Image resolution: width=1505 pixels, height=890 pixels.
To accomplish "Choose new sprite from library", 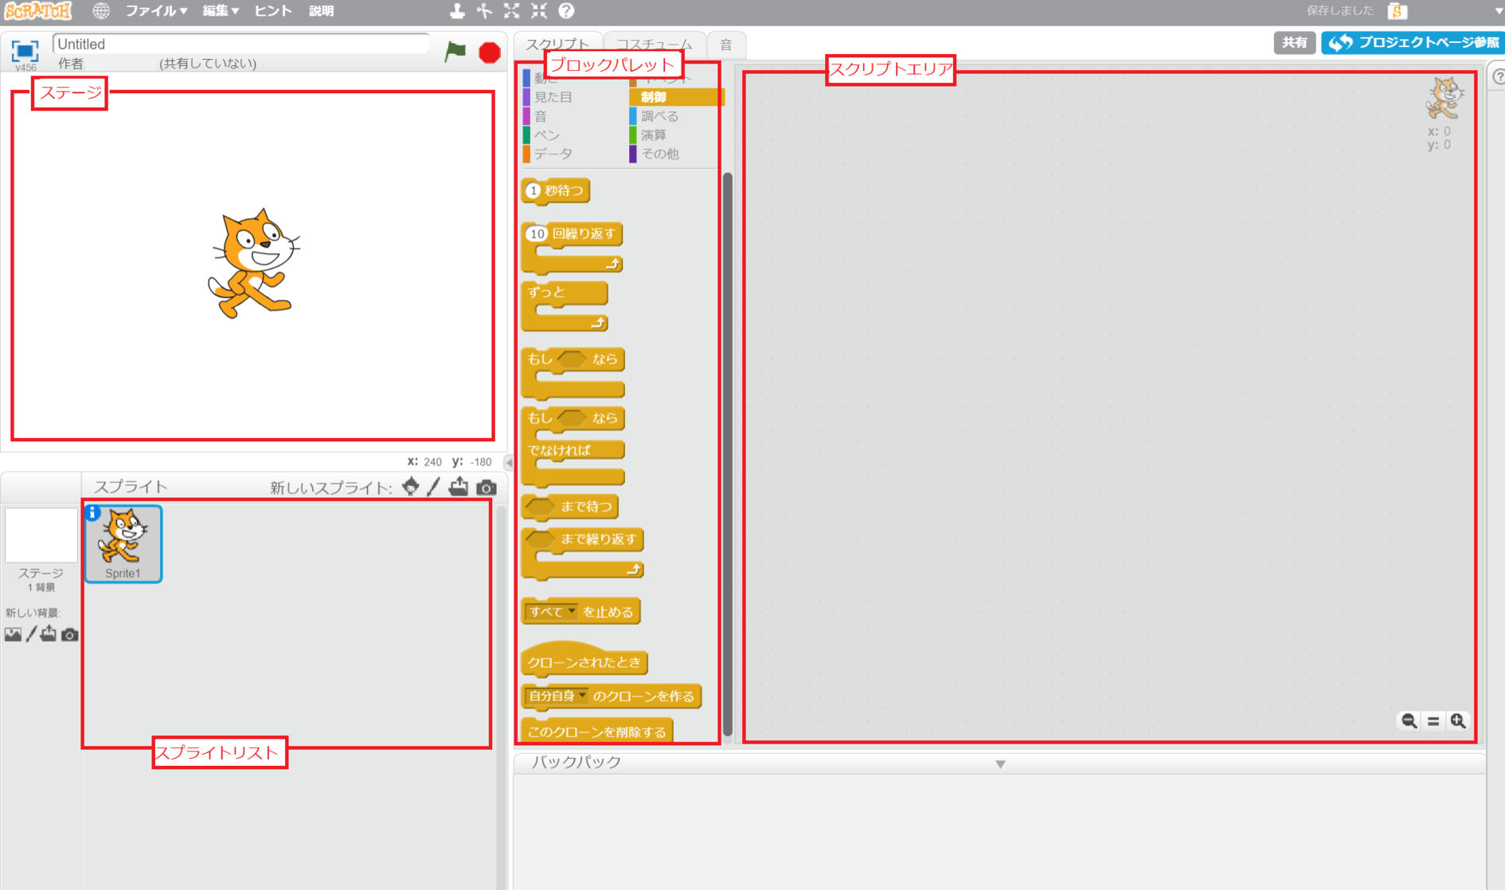I will pos(411,486).
